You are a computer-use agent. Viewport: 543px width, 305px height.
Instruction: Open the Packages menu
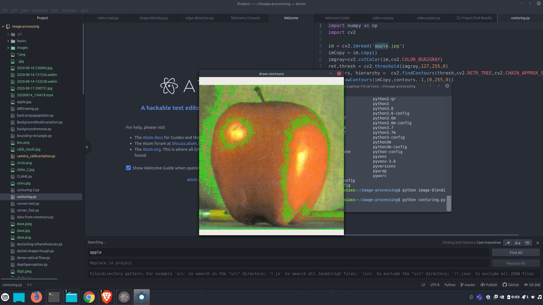tap(69, 10)
